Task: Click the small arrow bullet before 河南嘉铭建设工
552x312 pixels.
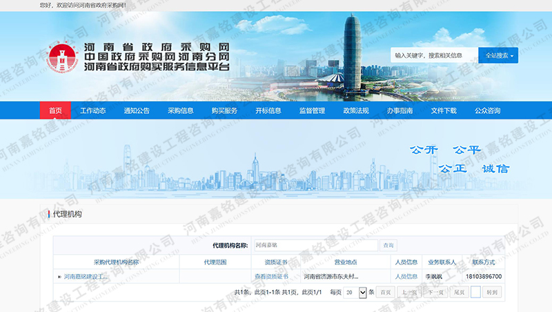Action: (59, 277)
